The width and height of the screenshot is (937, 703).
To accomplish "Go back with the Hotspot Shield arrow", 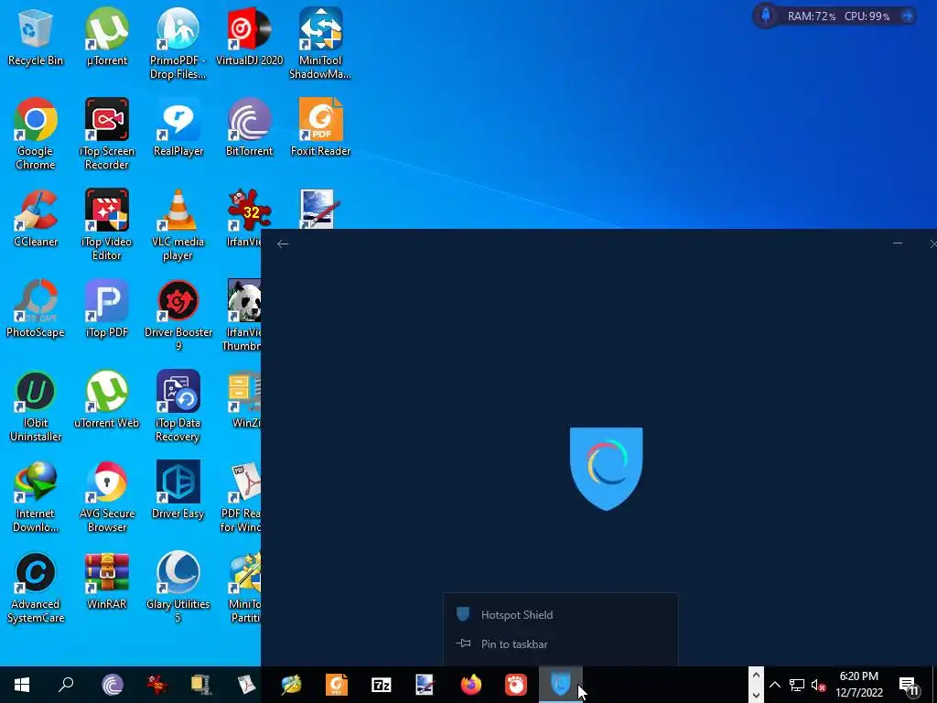I will coord(283,243).
